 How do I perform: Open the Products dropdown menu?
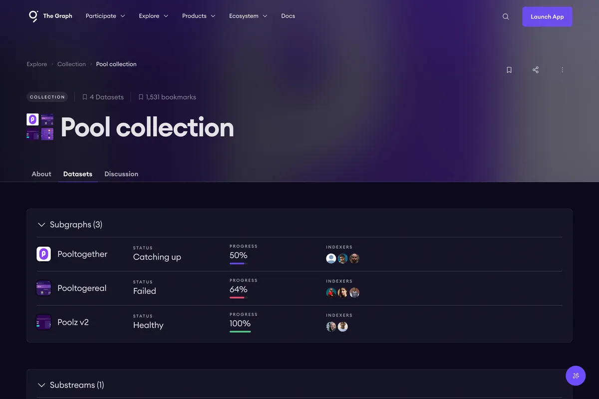click(x=199, y=16)
